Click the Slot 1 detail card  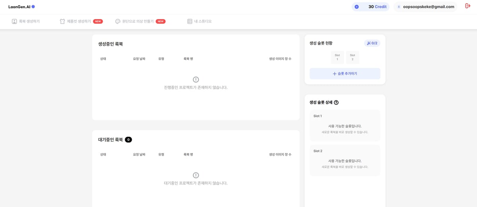pos(345,125)
